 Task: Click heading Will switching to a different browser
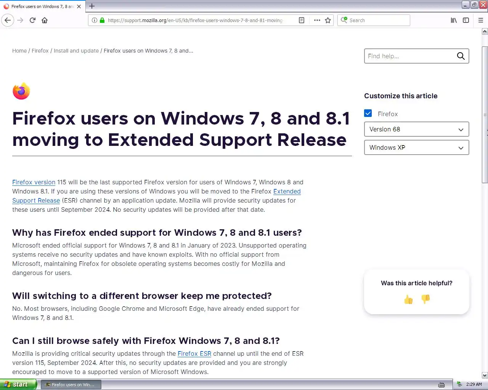[x=142, y=296]
